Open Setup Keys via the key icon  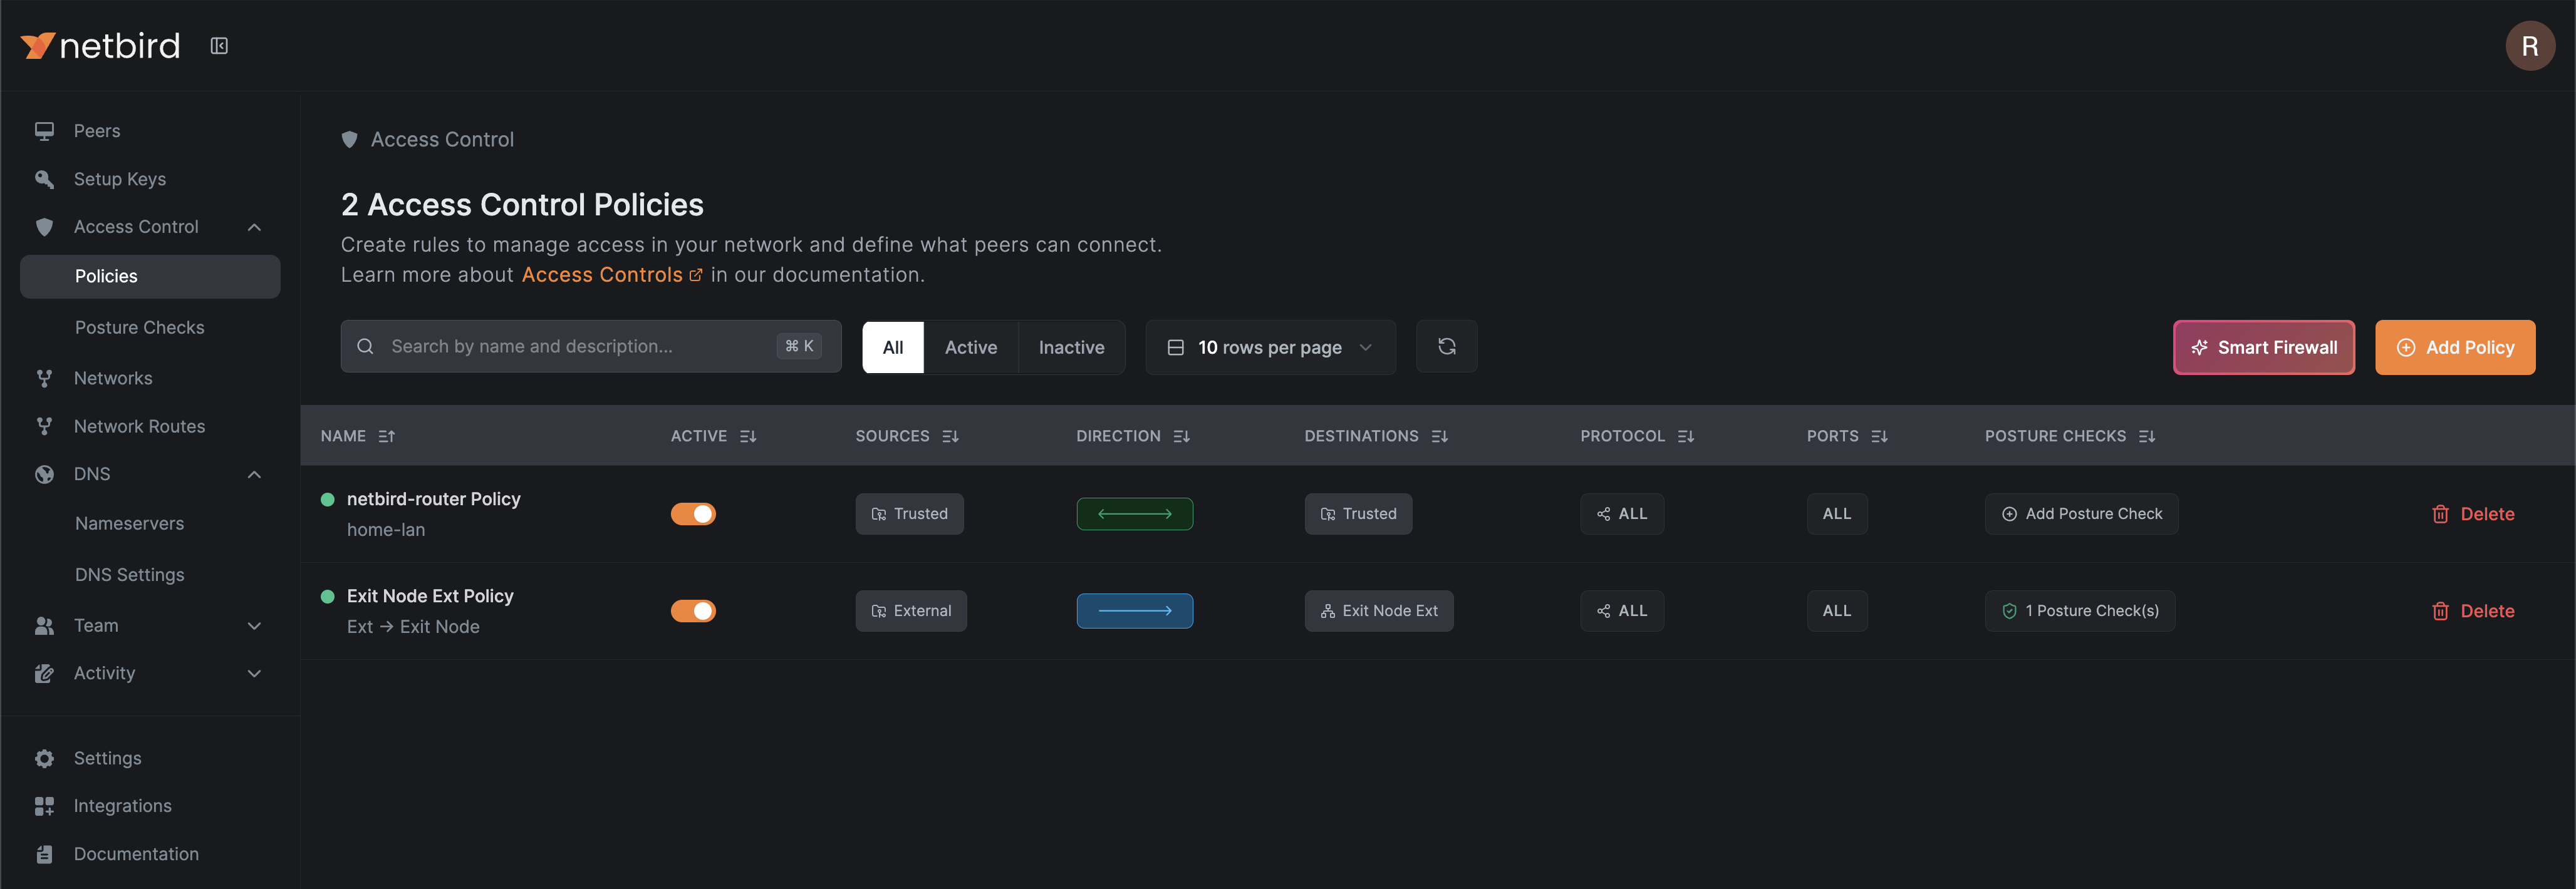click(44, 179)
